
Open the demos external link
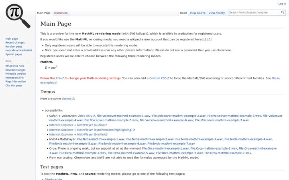tap(68, 99)
